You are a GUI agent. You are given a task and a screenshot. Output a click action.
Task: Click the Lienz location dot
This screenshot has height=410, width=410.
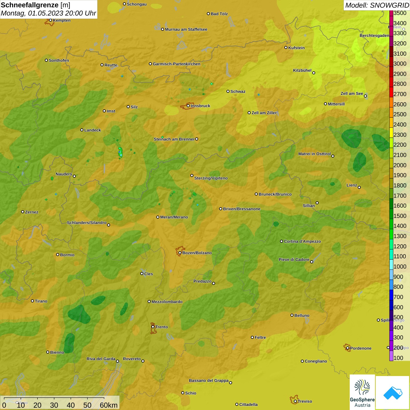(x=359, y=187)
